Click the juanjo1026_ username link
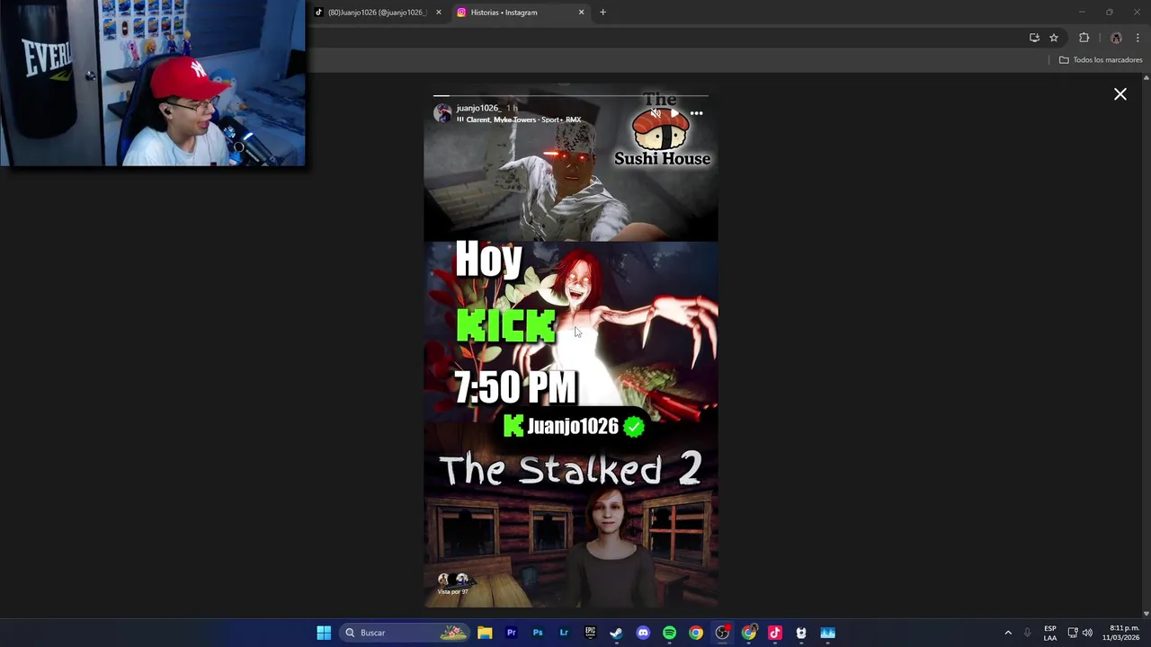The width and height of the screenshot is (1151, 647). (477, 108)
